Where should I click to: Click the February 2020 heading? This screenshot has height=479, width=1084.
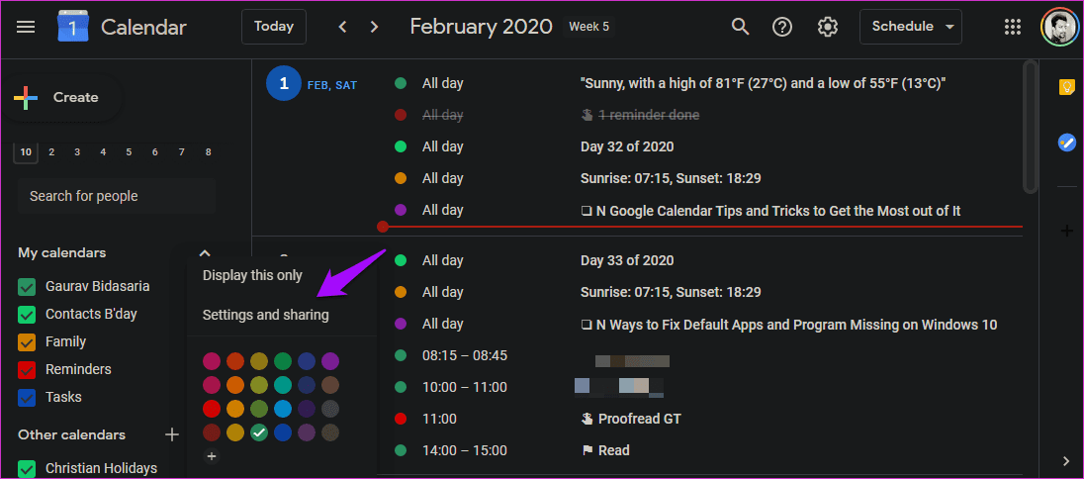(481, 27)
